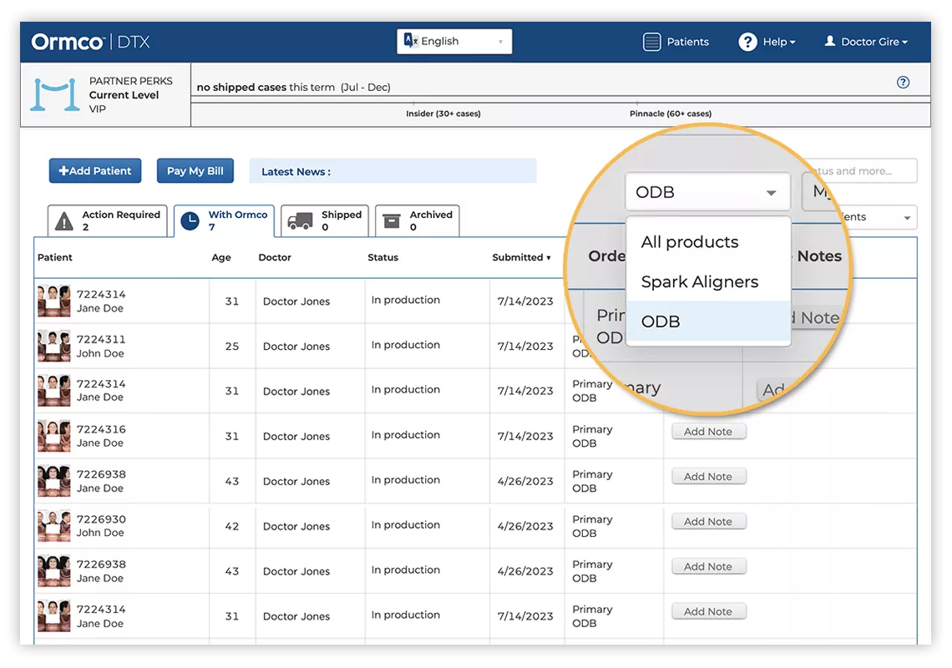The image size is (952, 668).
Task: Click the translate icon in language selector
Action: 410,41
